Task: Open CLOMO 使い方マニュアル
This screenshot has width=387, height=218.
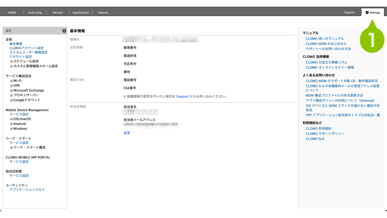Action: 325,39
